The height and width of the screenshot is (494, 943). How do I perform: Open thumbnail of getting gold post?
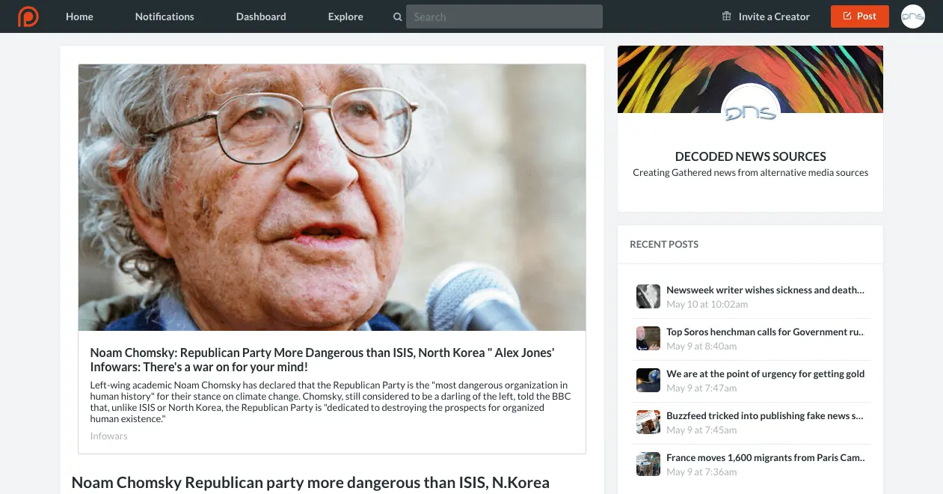(648, 380)
